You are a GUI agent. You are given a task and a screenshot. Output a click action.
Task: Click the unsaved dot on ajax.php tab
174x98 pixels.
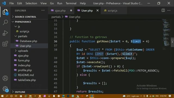coord(71,10)
